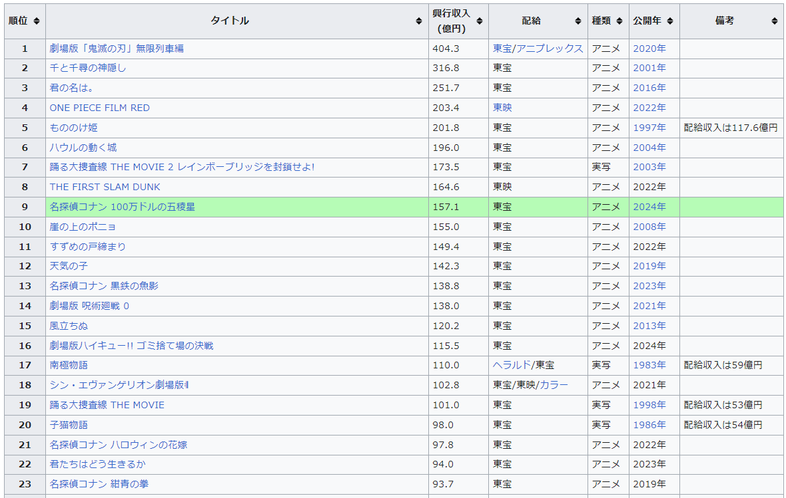
Task: Open 千と千尋の神隠し movie link
Action: (87, 68)
